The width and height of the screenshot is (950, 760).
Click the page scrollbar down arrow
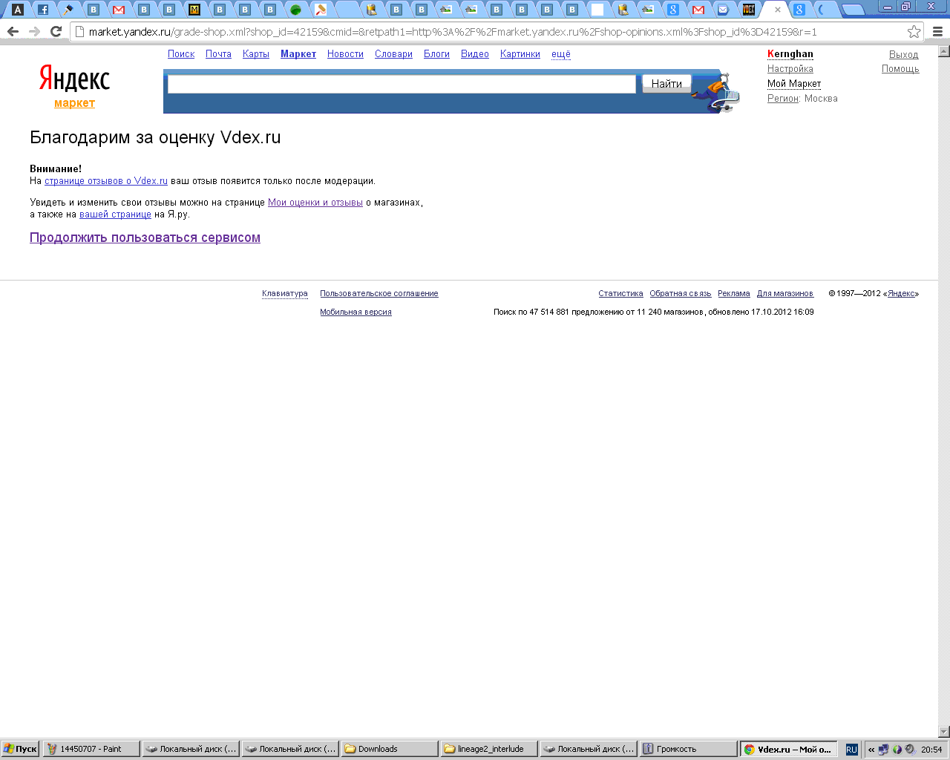(x=944, y=732)
